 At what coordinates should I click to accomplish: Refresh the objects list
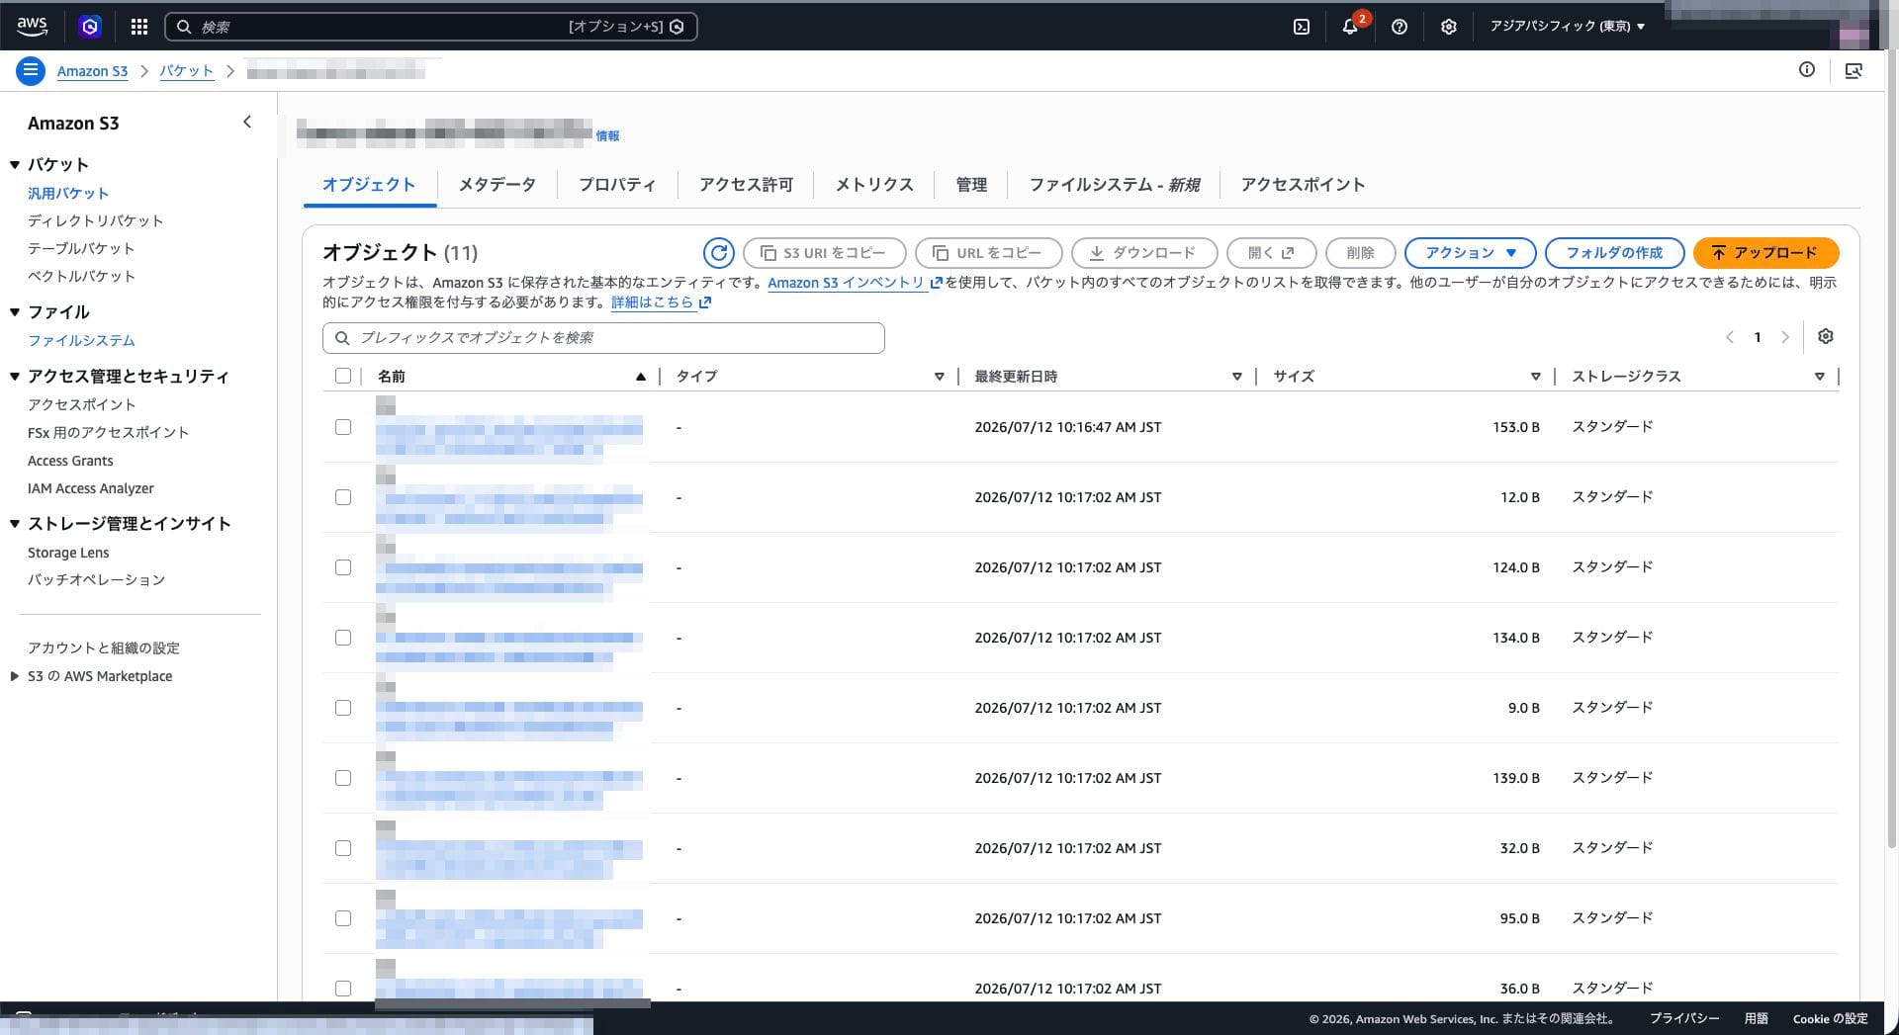(719, 253)
